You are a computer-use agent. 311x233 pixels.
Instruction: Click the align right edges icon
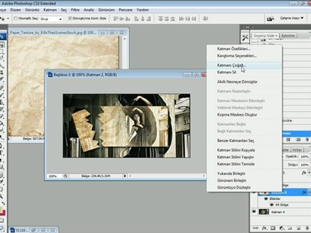click(149, 19)
